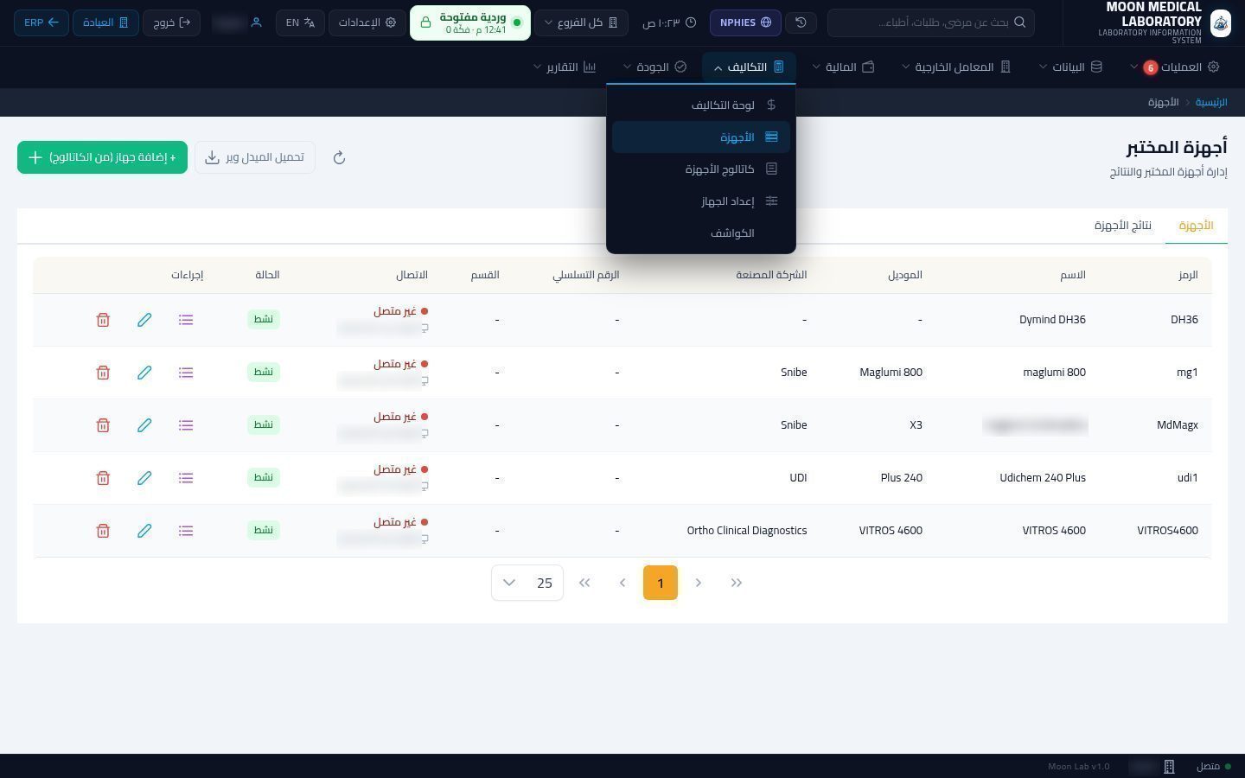Open the list actions for udi1
Screen dimensions: 1245x778
pyautogui.click(x=186, y=478)
